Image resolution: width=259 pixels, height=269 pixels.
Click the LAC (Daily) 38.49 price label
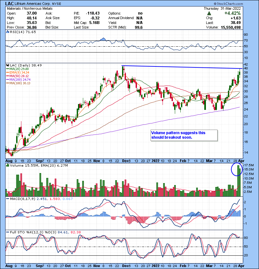pos(26,65)
